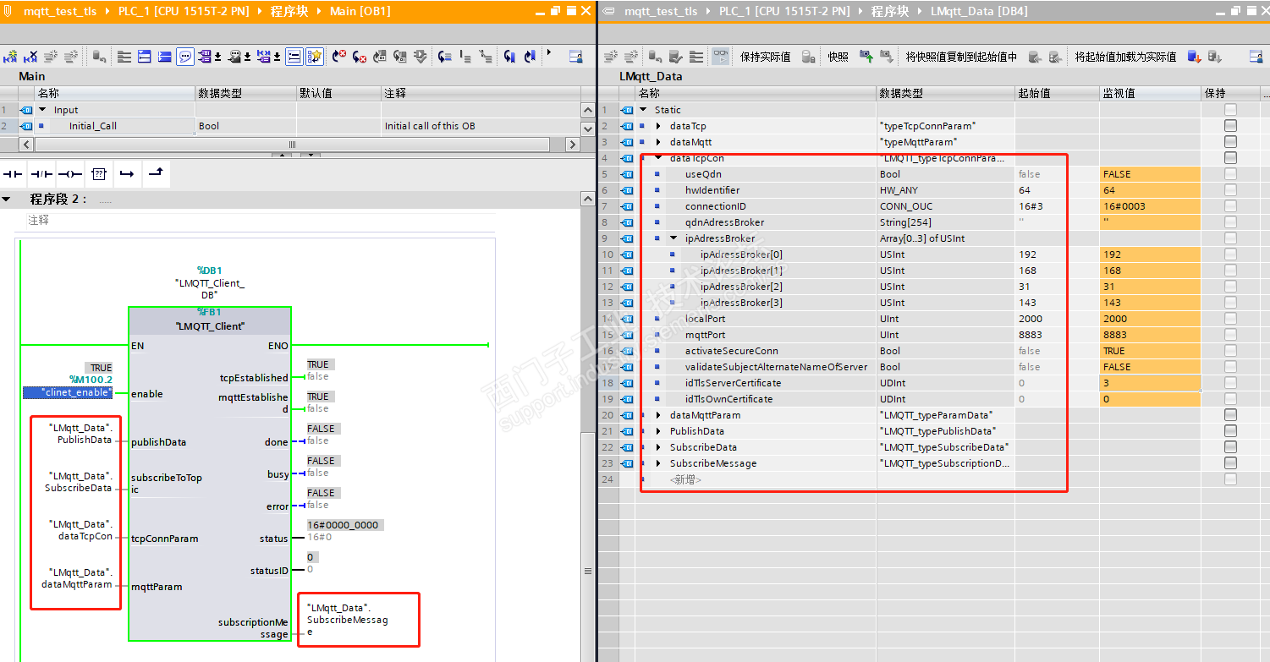Click LMqtt_Data [DB4] in the breadcrumb
Screen dimensions: 1270x662
pyautogui.click(x=977, y=11)
